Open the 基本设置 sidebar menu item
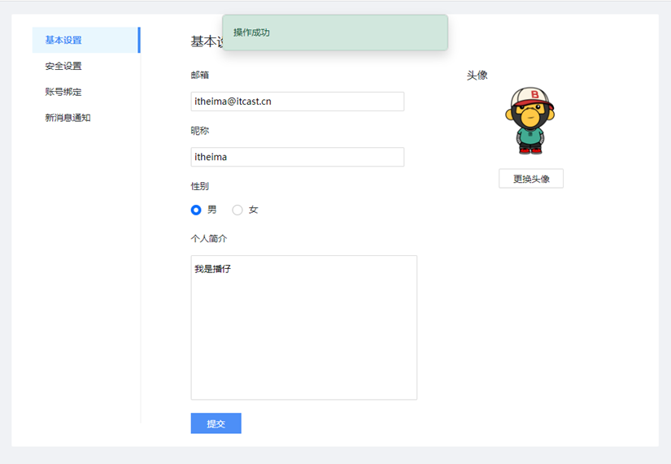Viewport: 671px width, 464px height. pyautogui.click(x=63, y=40)
